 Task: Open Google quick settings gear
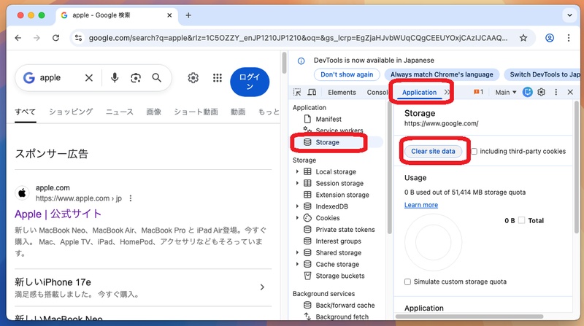coord(193,78)
